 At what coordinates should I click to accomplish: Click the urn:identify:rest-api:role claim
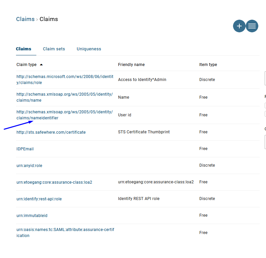39,199
